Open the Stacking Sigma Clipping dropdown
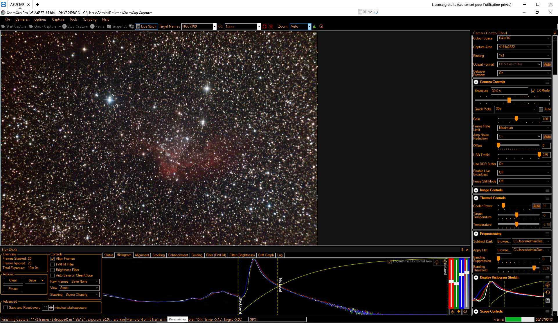558x323 pixels. click(x=82, y=295)
